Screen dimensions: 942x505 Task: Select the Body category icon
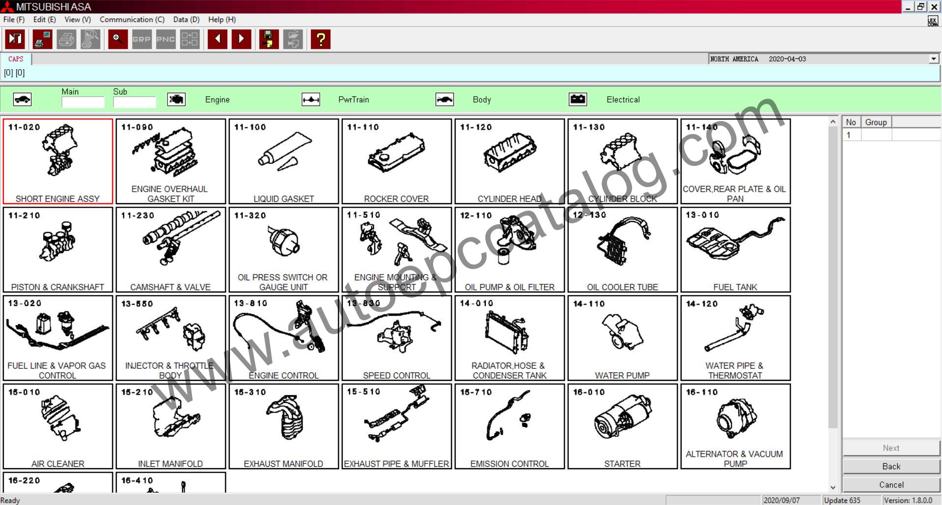[445, 100]
